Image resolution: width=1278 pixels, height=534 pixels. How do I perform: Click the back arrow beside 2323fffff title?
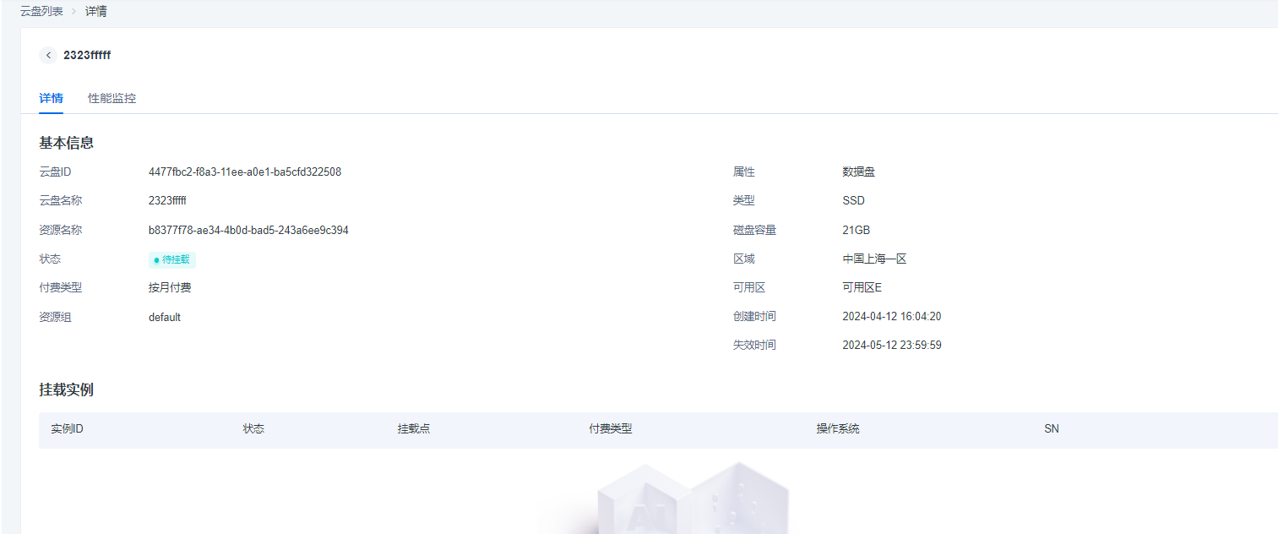(x=48, y=56)
